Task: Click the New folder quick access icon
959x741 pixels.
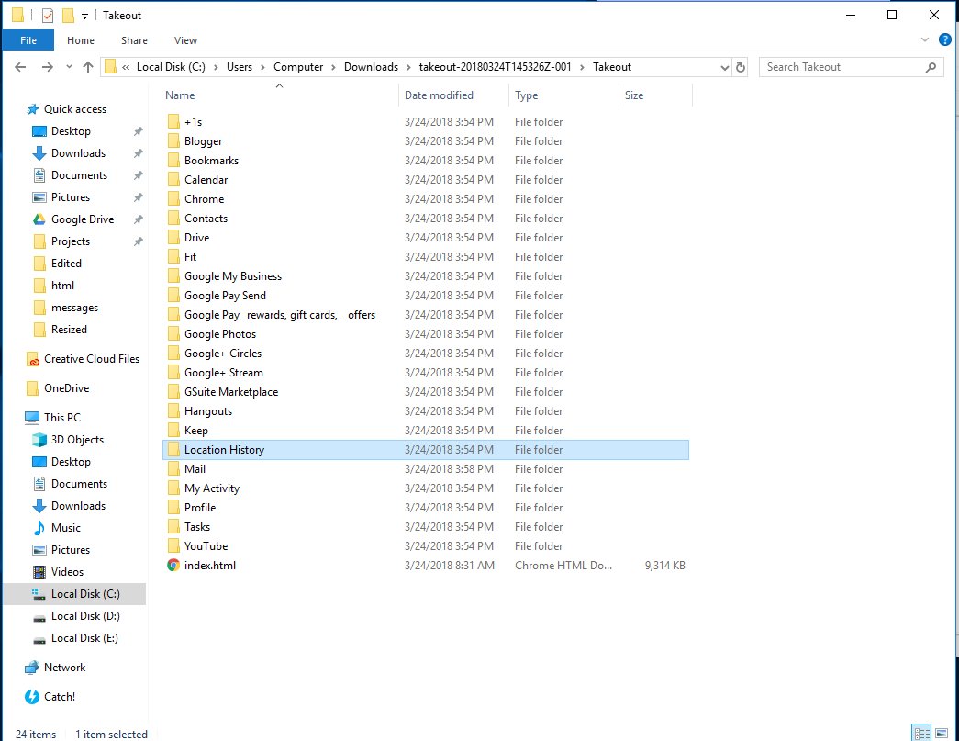Action: [68, 16]
